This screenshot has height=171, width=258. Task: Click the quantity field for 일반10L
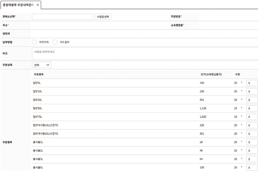(x=252, y=92)
